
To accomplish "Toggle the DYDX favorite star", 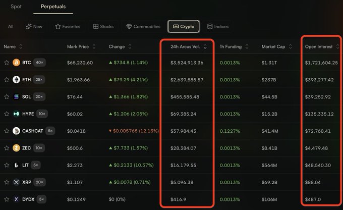I will click(7, 199).
